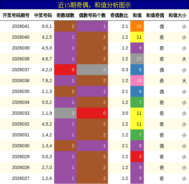
Task: Click issue number 2026041
Action: [x=21, y=26]
